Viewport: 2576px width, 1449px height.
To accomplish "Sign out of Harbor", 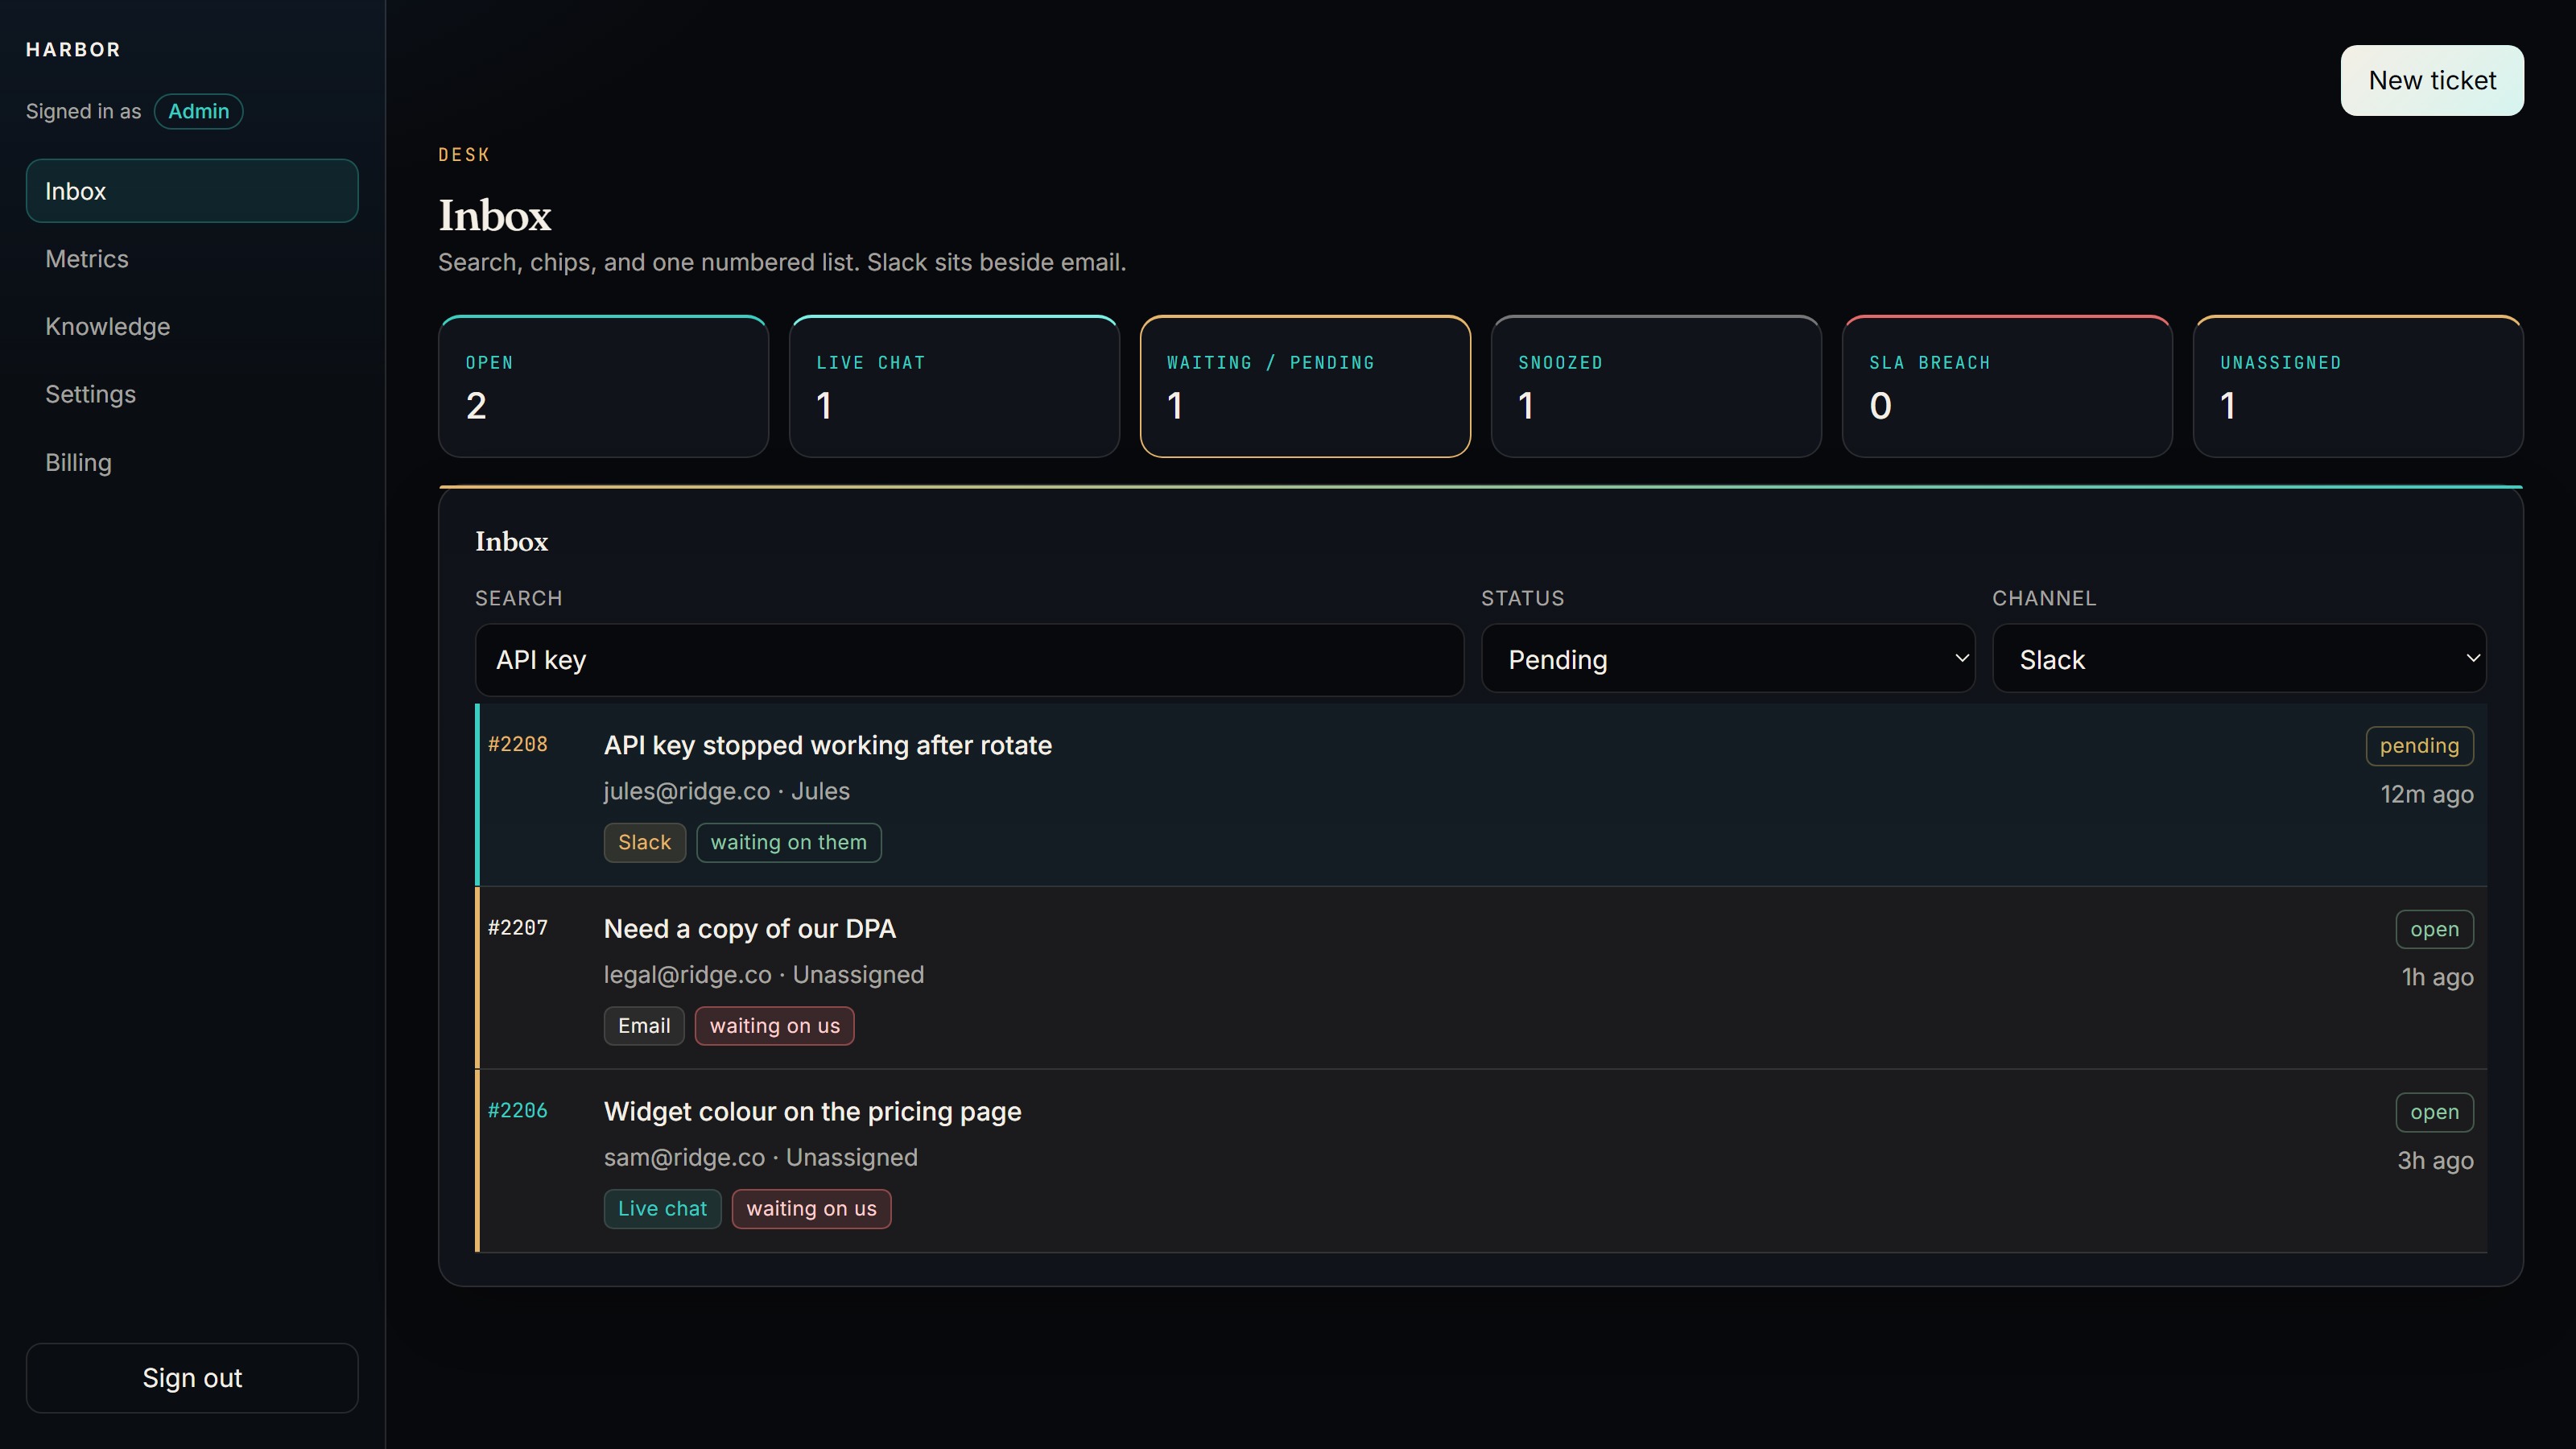I will click(x=192, y=1378).
